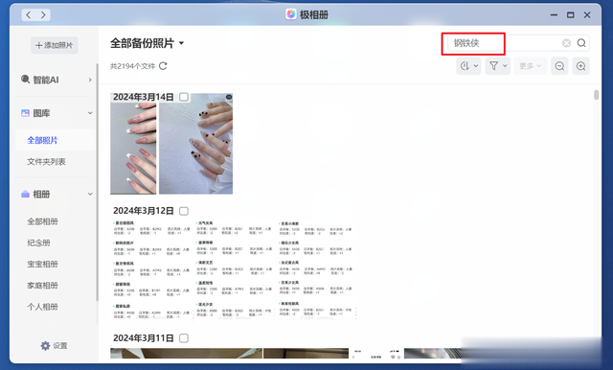
Task: Expand the 智能AI section
Action: [x=57, y=80]
